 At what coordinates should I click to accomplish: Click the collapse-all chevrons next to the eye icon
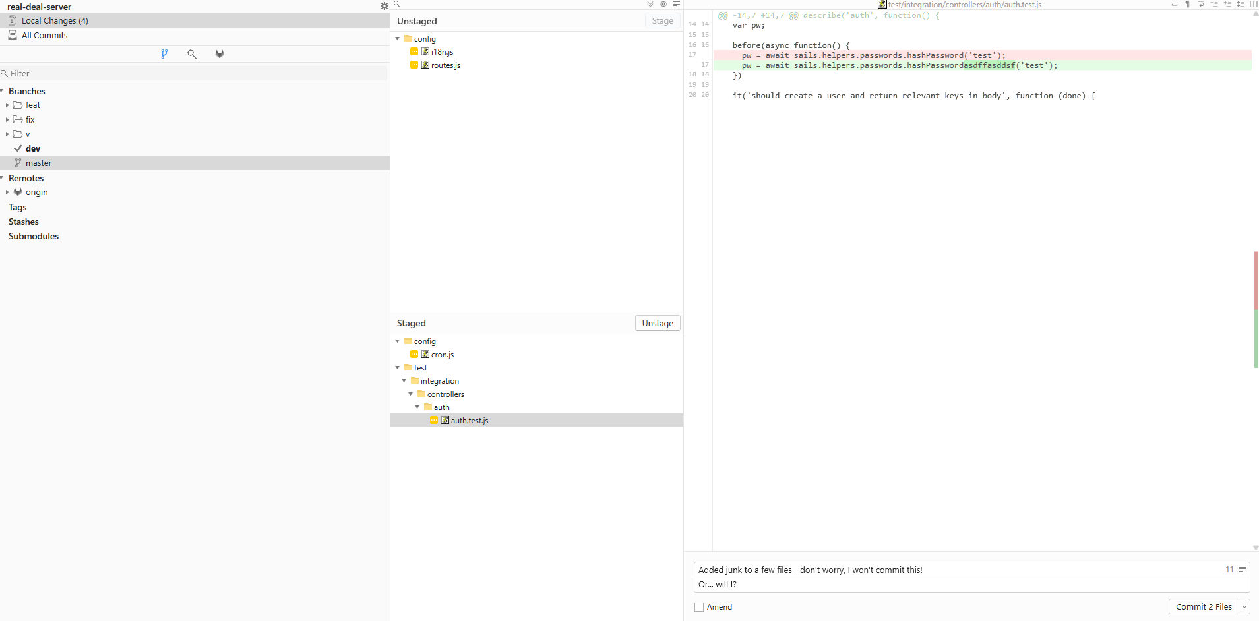coord(650,4)
